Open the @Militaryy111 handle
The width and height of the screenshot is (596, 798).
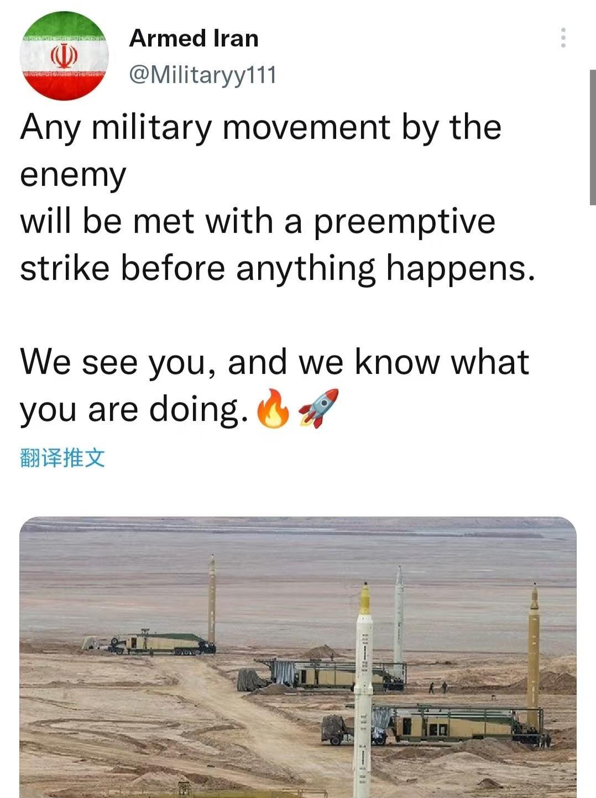(202, 75)
